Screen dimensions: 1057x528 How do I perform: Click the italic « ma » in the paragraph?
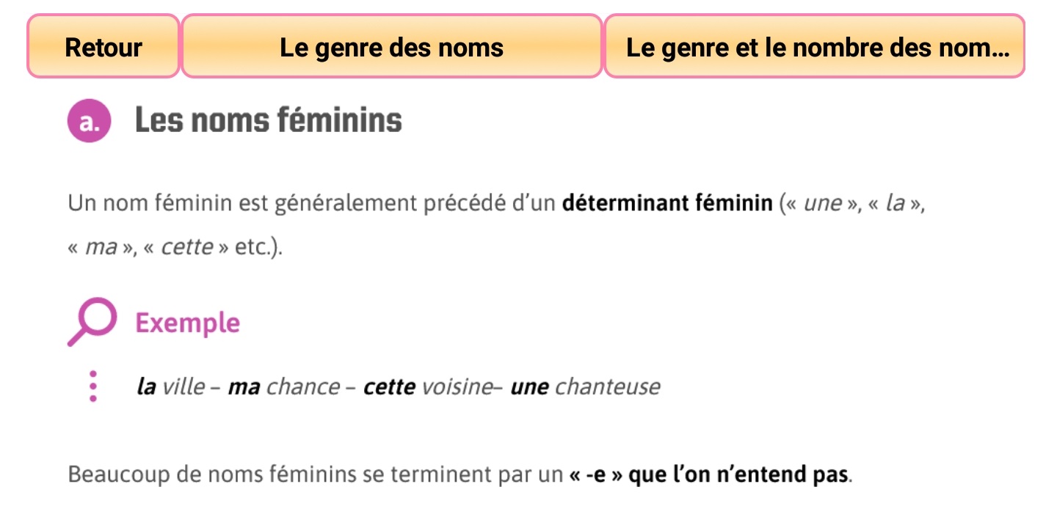pos(101,247)
